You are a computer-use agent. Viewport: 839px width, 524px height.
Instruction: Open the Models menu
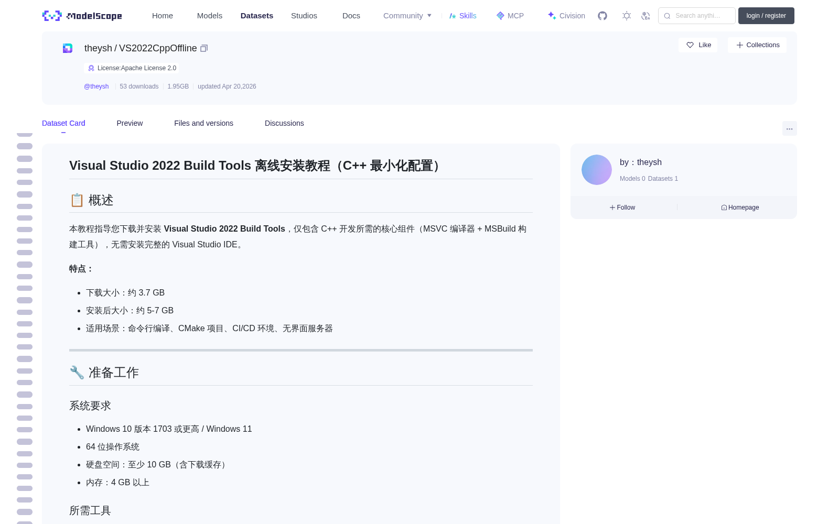(x=210, y=16)
